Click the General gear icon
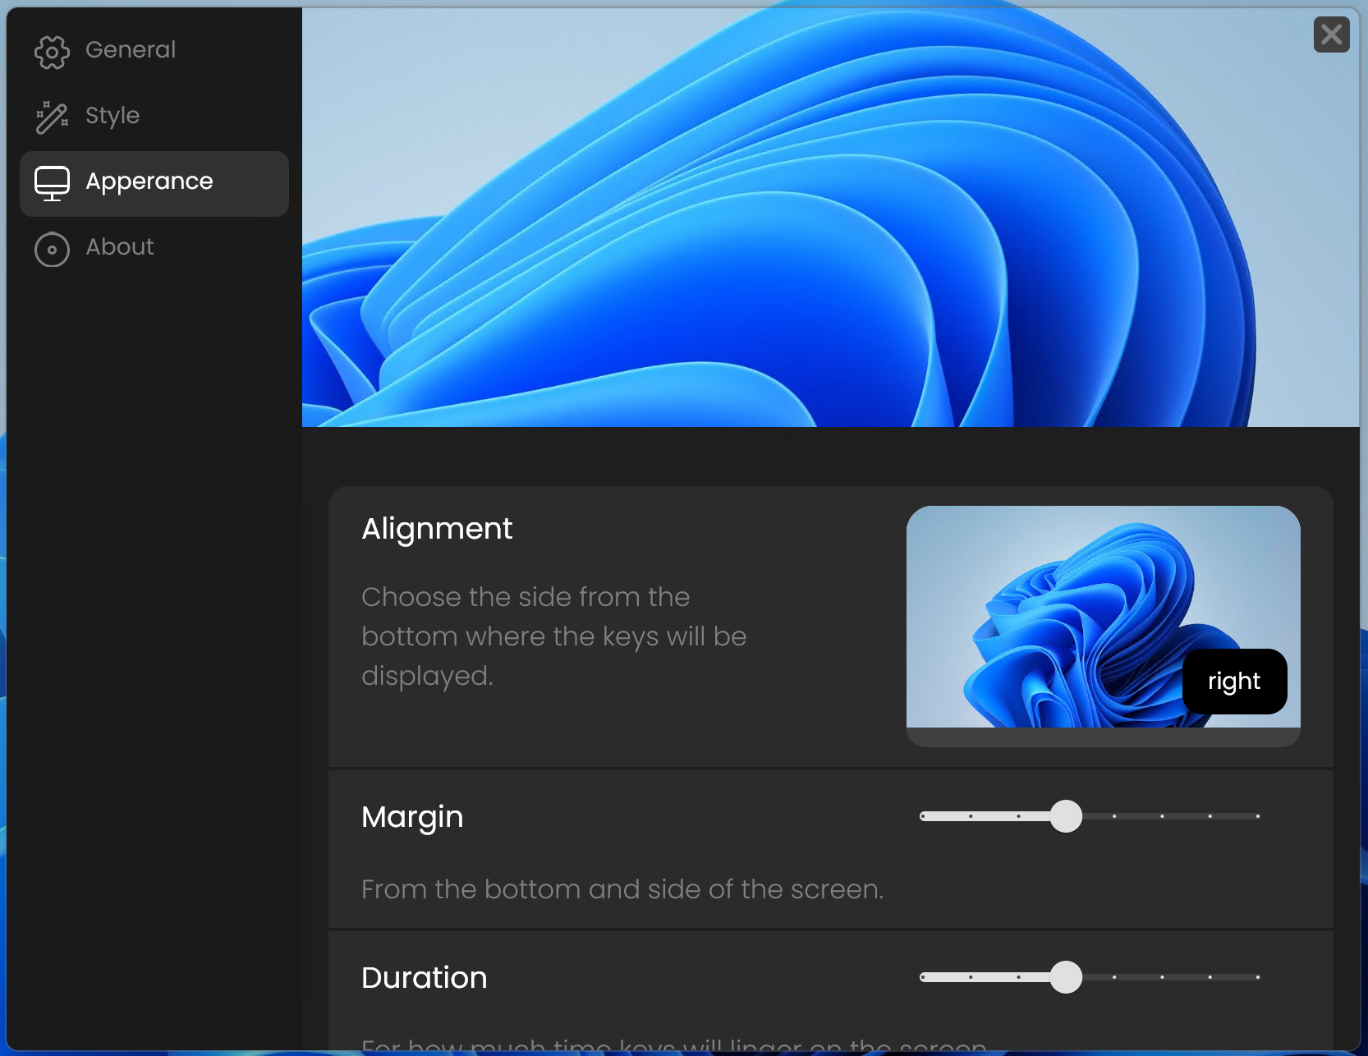 [x=52, y=52]
